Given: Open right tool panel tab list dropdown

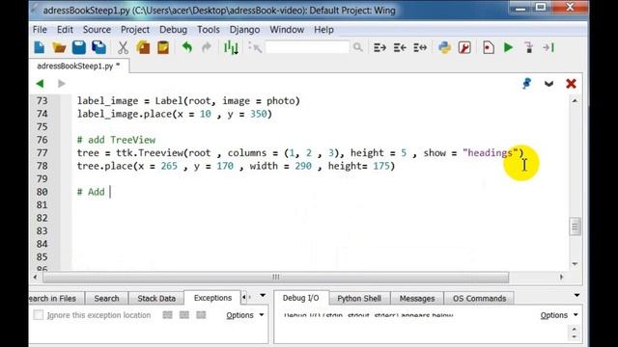Looking at the screenshot, I should tap(576, 296).
